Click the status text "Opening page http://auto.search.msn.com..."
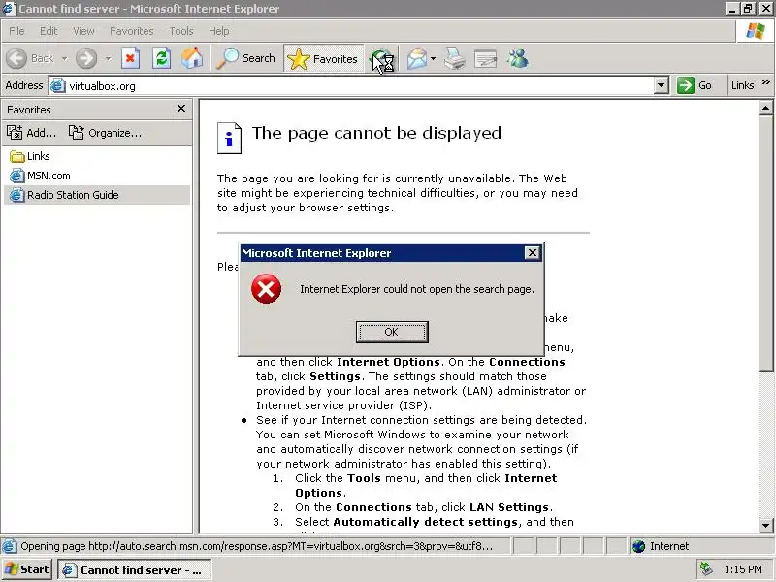This screenshot has height=582, width=776. coord(256,546)
